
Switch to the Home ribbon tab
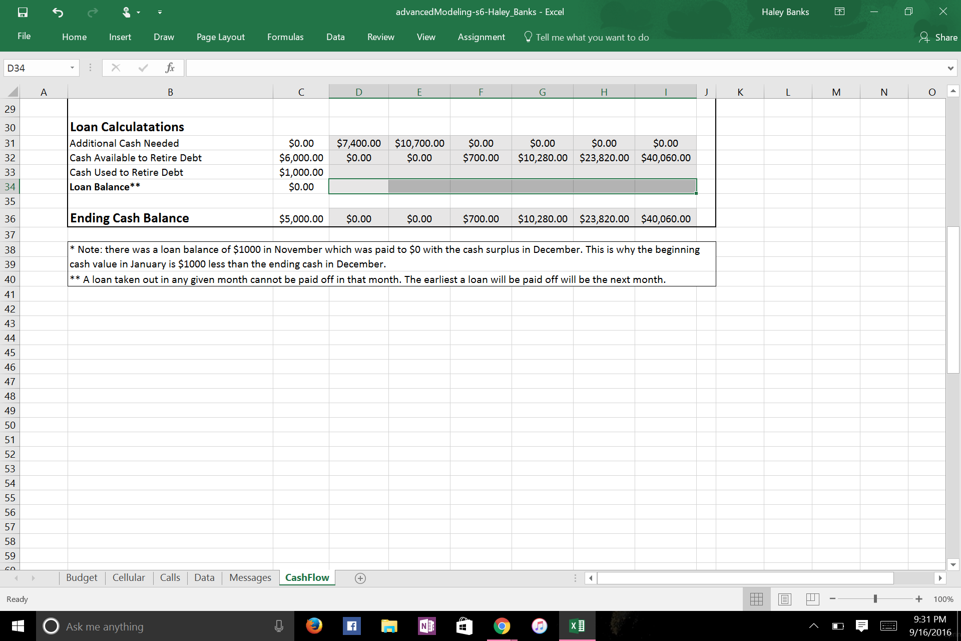74,37
